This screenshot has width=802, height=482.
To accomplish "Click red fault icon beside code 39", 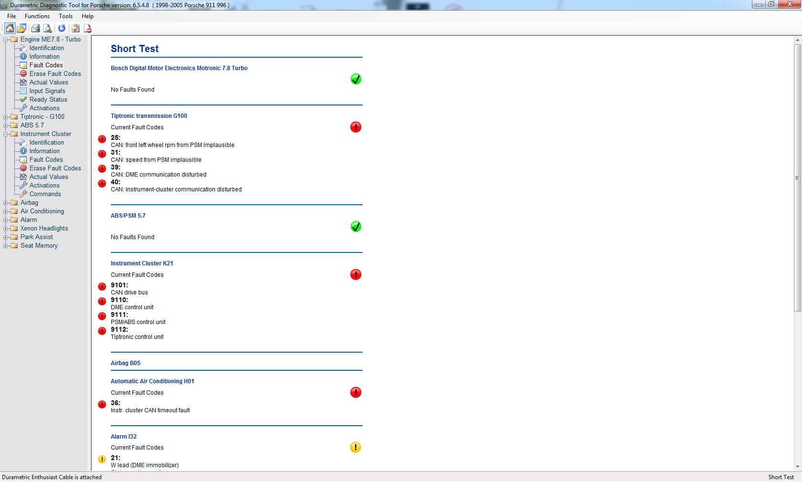I will [x=102, y=168].
